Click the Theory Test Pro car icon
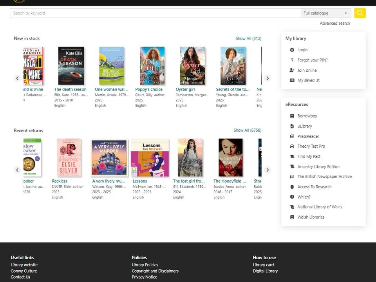 point(292,146)
